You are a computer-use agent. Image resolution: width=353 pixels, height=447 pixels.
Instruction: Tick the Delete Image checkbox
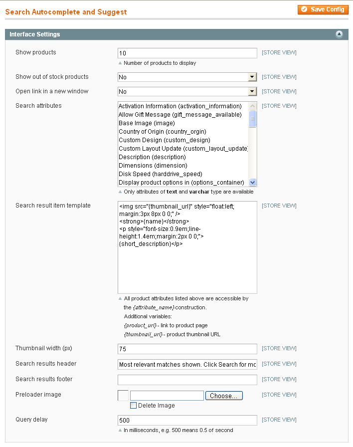click(x=133, y=406)
